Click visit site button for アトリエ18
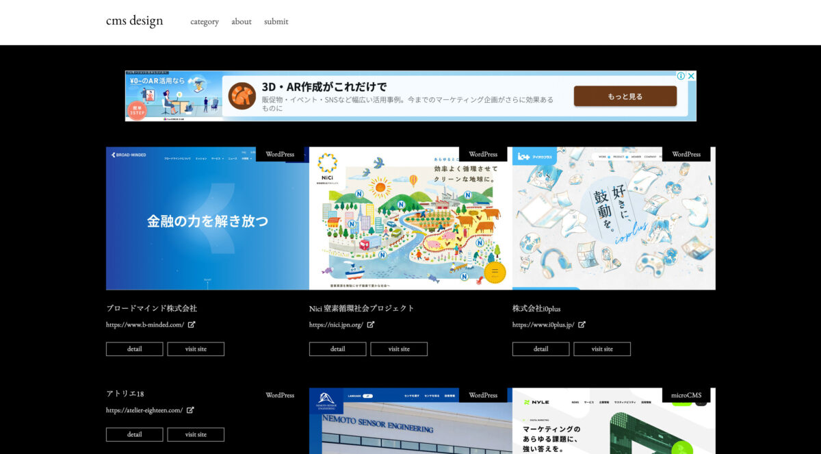 196,435
